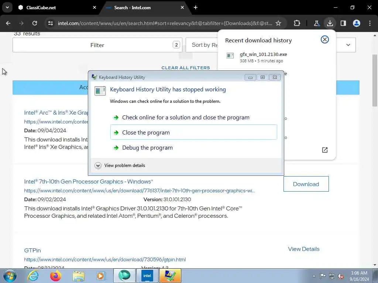Go back using the browser back arrow
This screenshot has height=283, width=378.
(8, 23)
